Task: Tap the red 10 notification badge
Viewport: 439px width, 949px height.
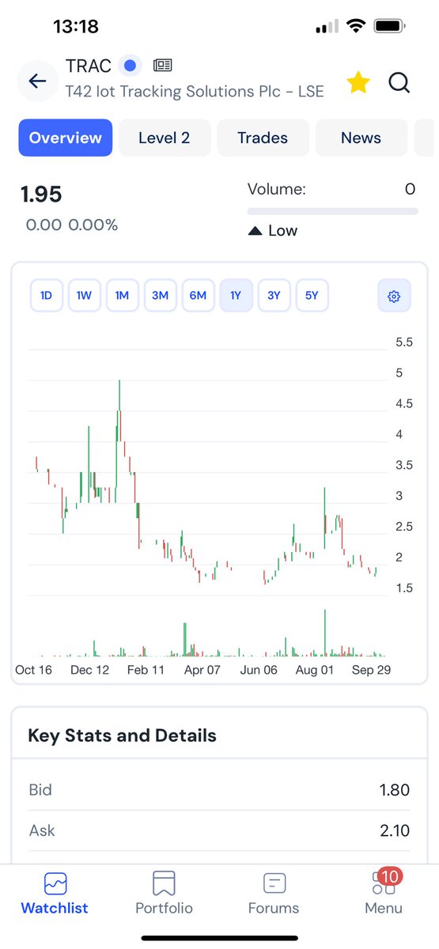Action: 389,875
